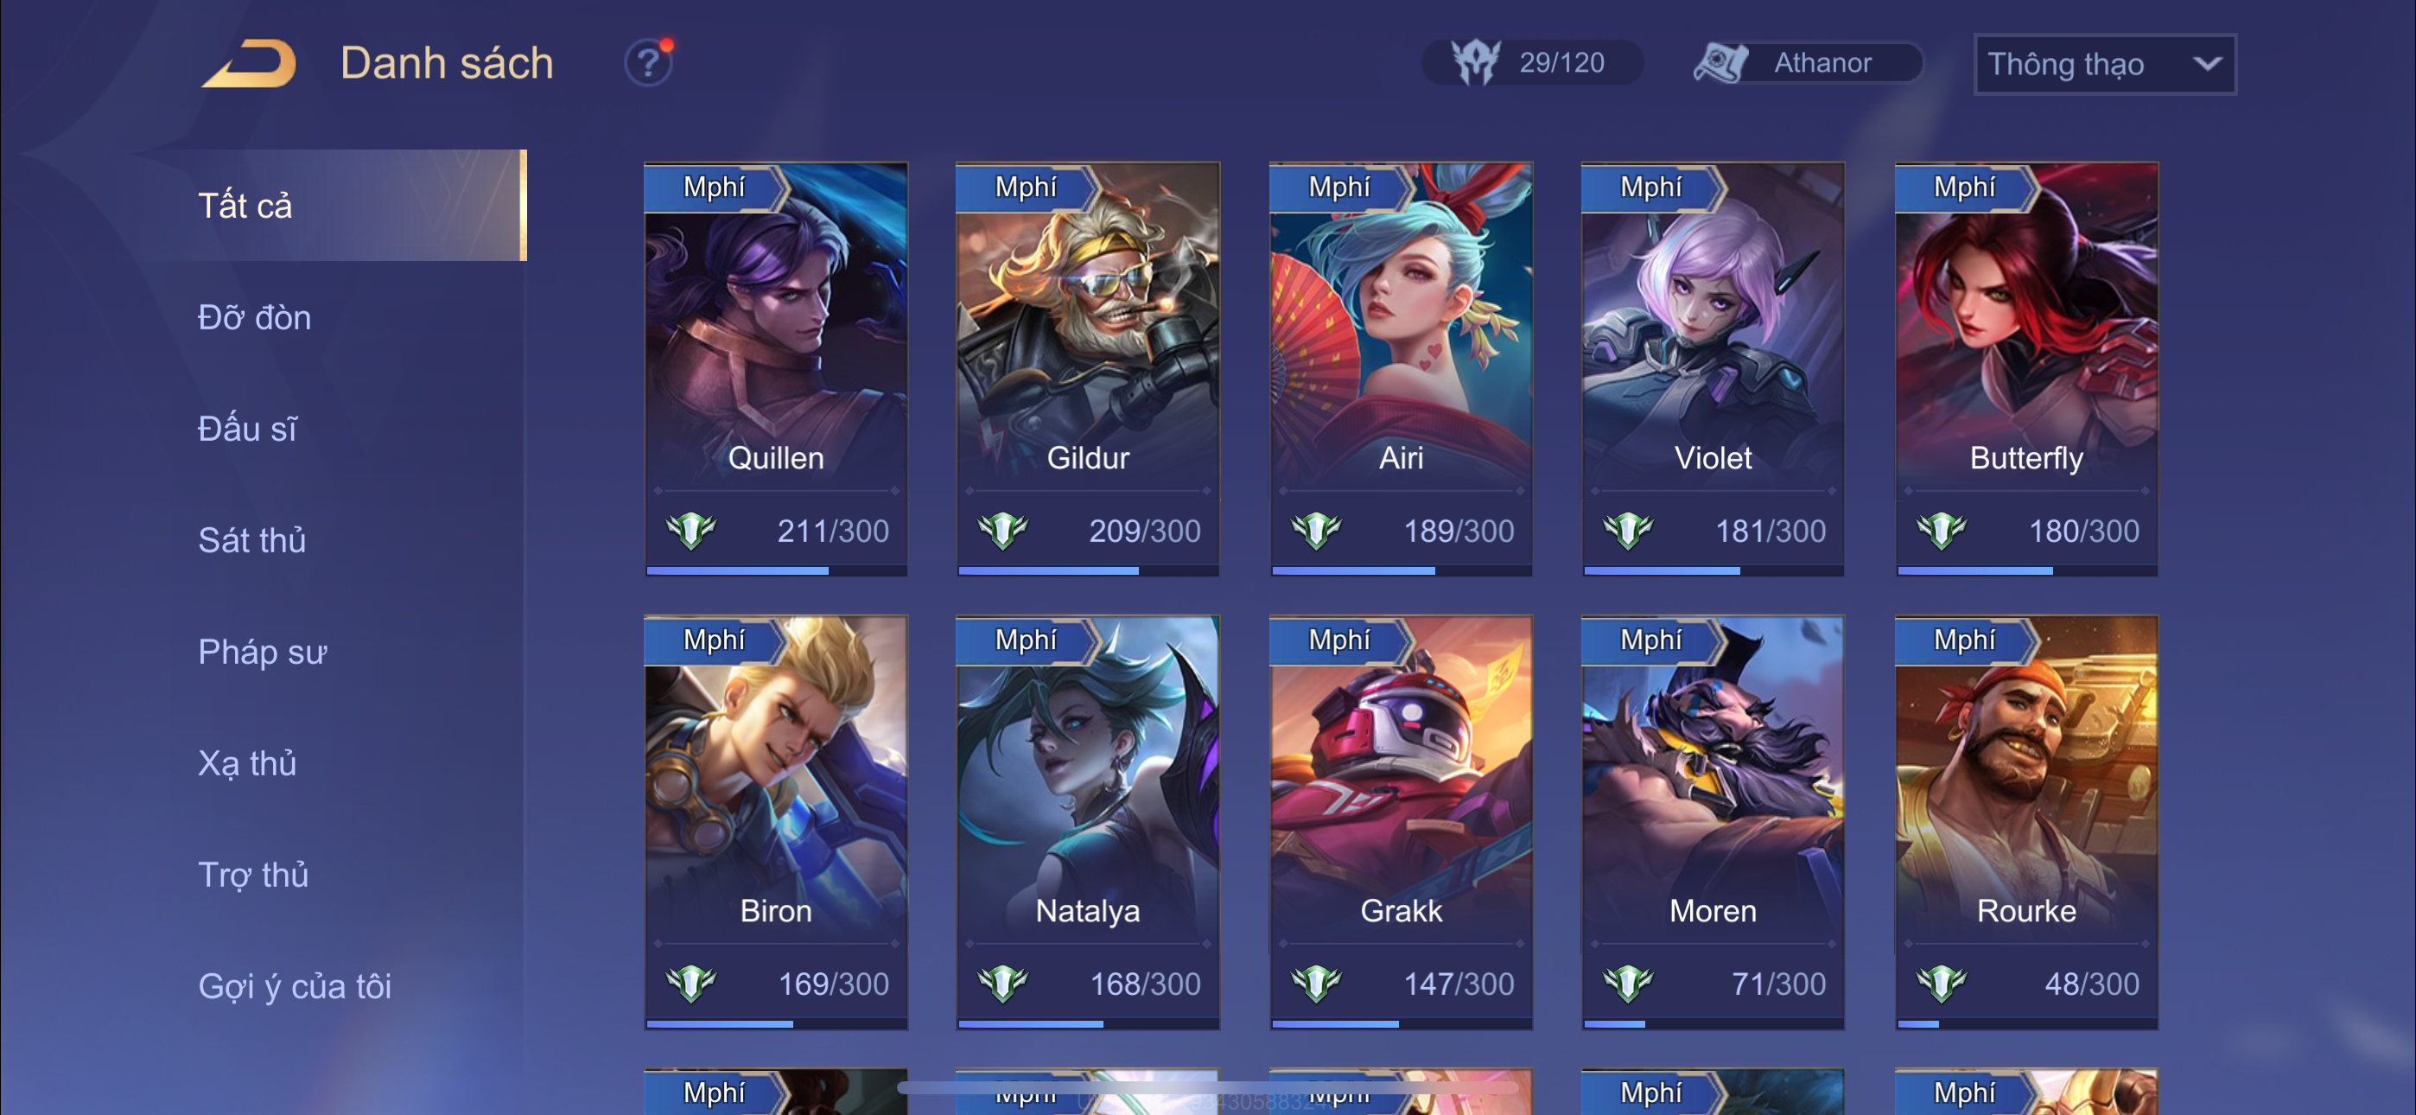Click the Athanor map scroll icon
The height and width of the screenshot is (1115, 2416).
coord(1720,63)
